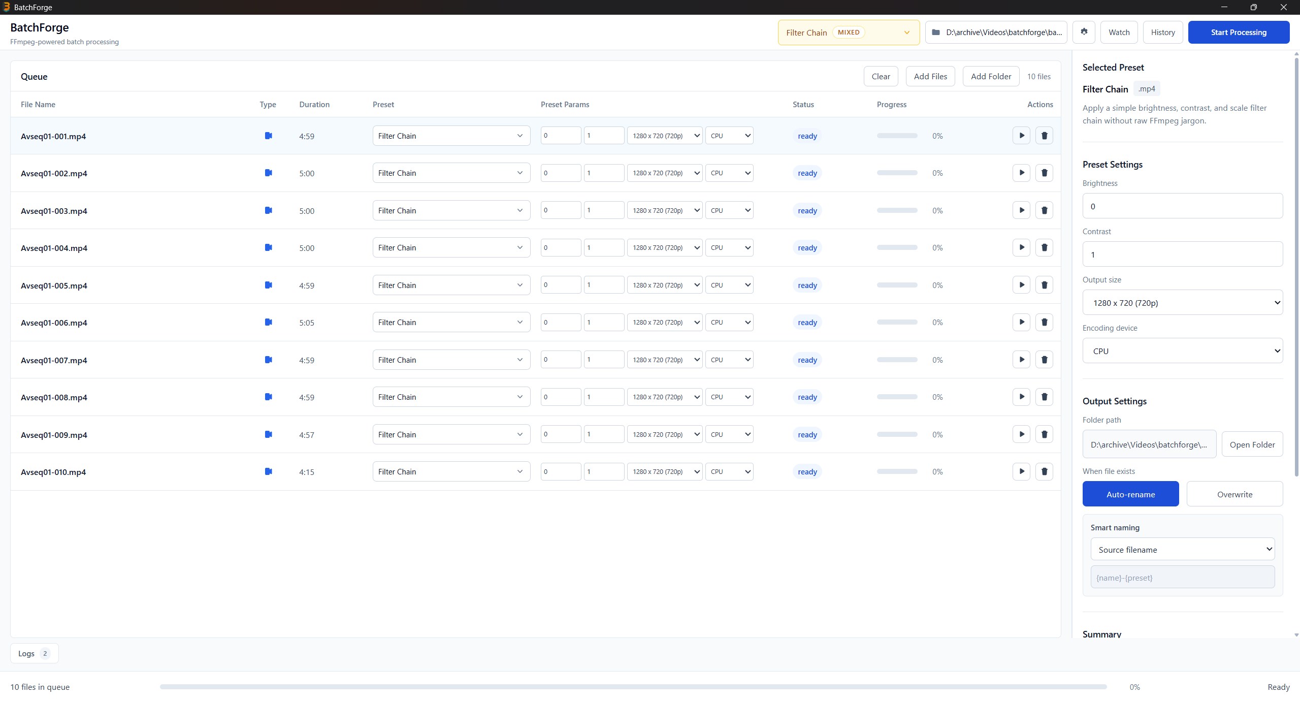Open the Filter Chain MIXED preset dropdown
Screen dimensions: 1300x701
pyautogui.click(x=849, y=33)
